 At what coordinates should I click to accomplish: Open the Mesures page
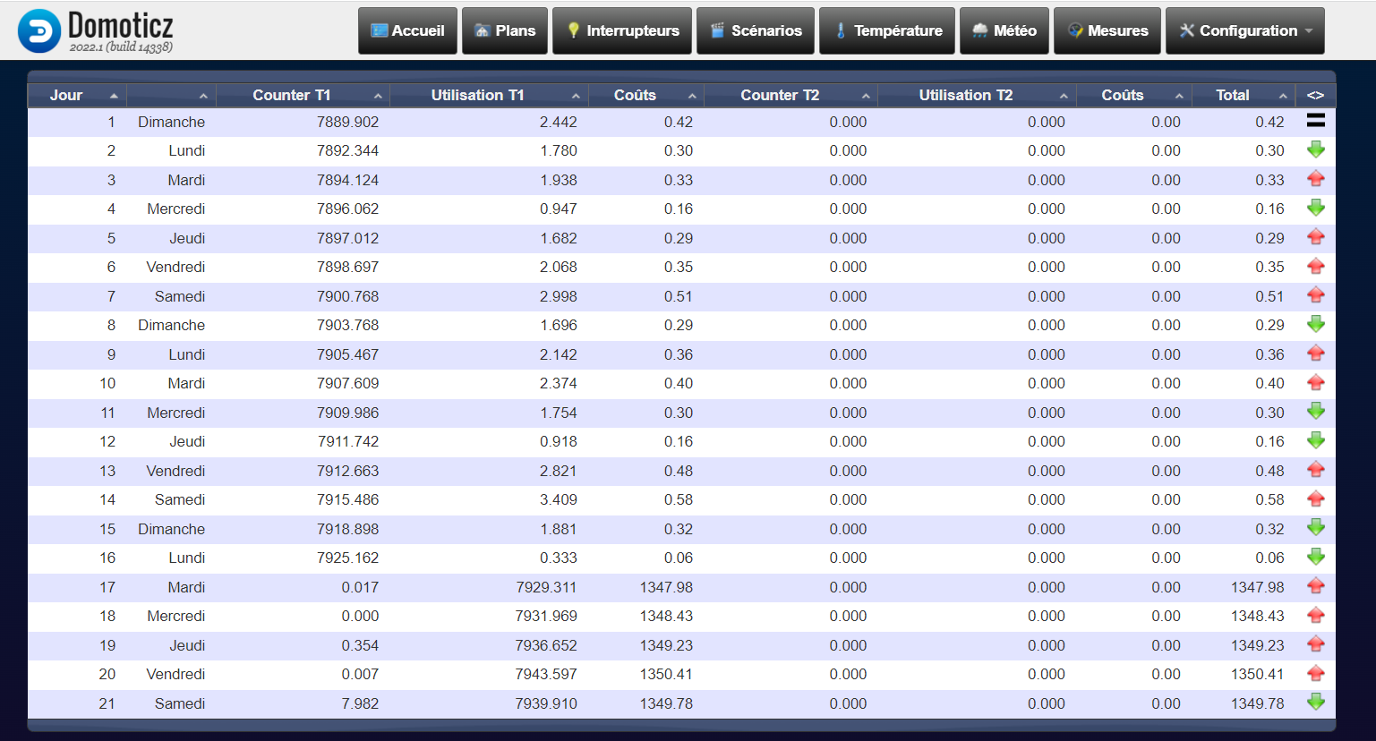[1107, 30]
